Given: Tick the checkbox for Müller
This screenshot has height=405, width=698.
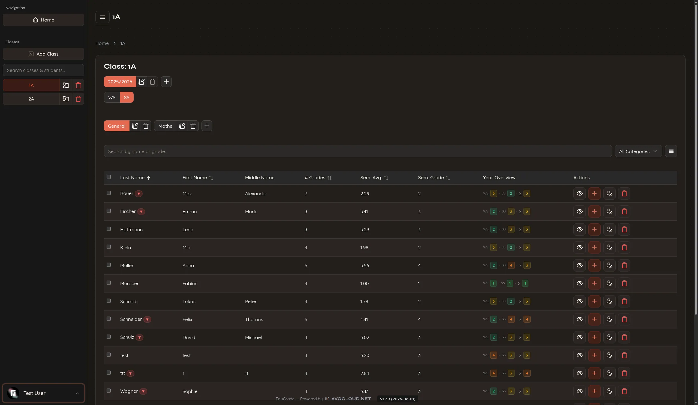Looking at the screenshot, I should point(109,265).
